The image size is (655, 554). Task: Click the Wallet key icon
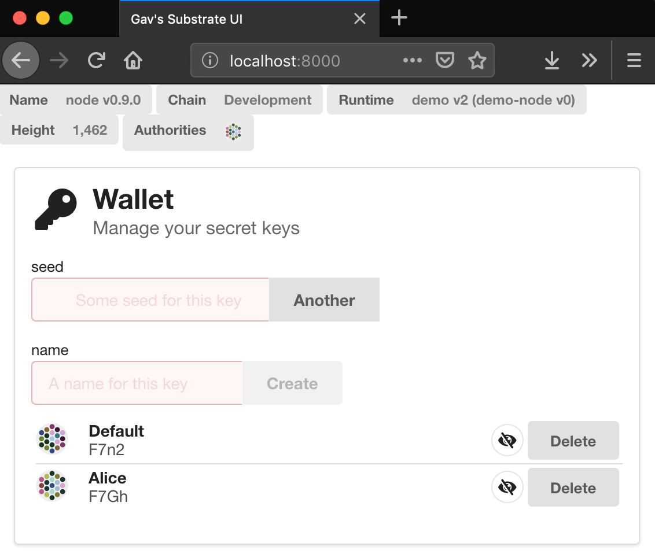tap(56, 209)
